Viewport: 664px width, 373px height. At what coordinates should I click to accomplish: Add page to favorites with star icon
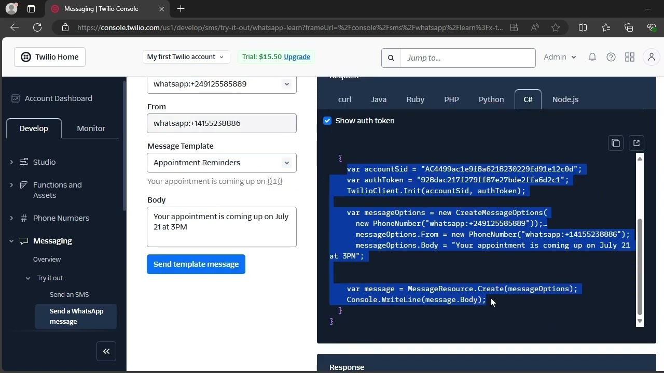coord(556,27)
